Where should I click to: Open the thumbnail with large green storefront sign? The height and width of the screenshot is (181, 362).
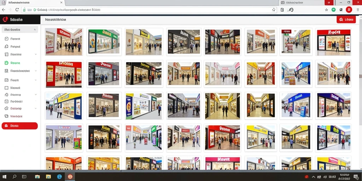(104, 41)
